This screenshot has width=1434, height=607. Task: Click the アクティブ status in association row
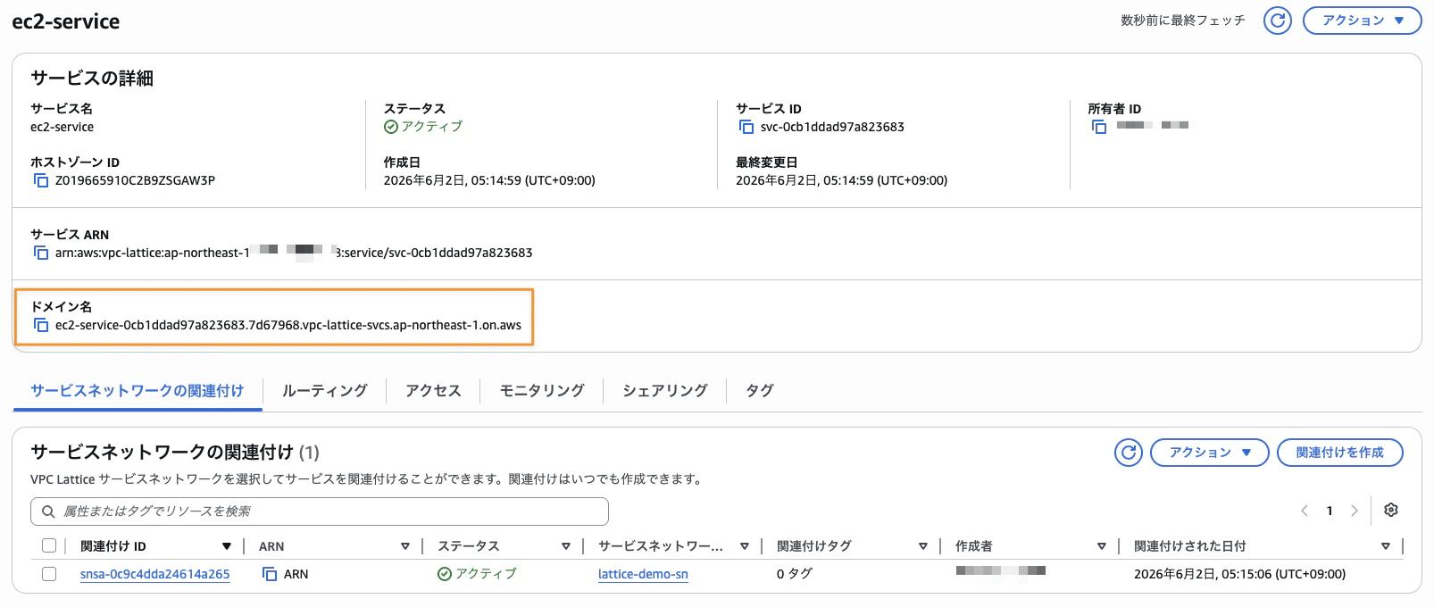click(x=477, y=574)
